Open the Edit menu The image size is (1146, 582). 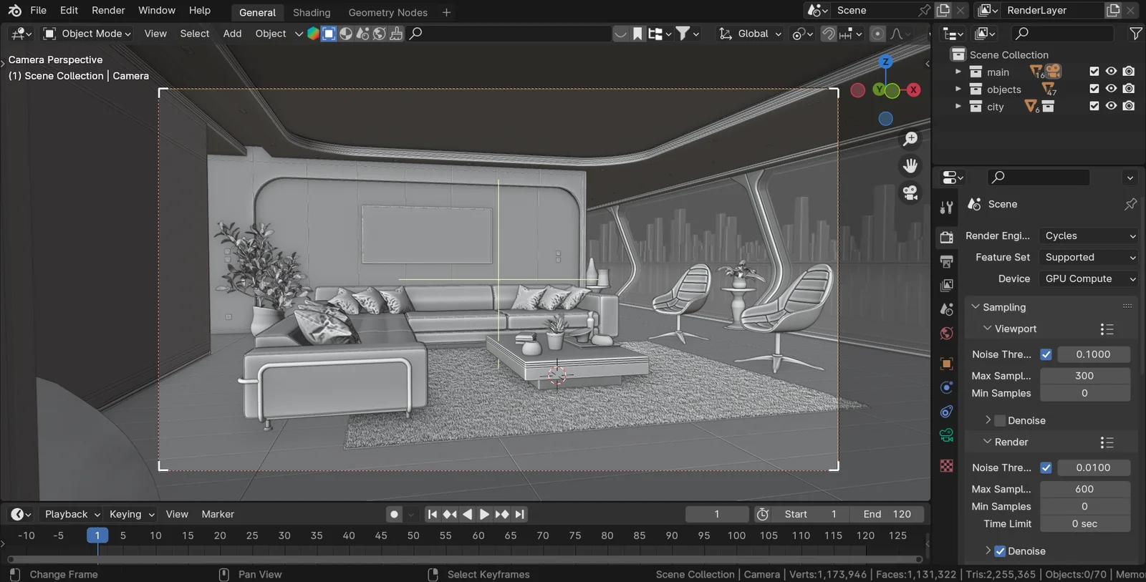pos(69,11)
